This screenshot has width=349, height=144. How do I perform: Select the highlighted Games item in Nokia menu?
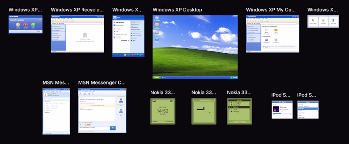[x=239, y=107]
